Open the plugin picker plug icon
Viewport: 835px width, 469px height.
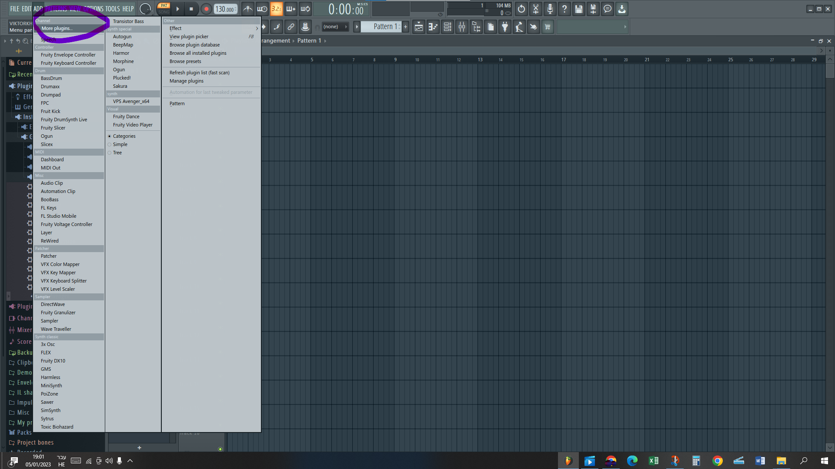[505, 27]
